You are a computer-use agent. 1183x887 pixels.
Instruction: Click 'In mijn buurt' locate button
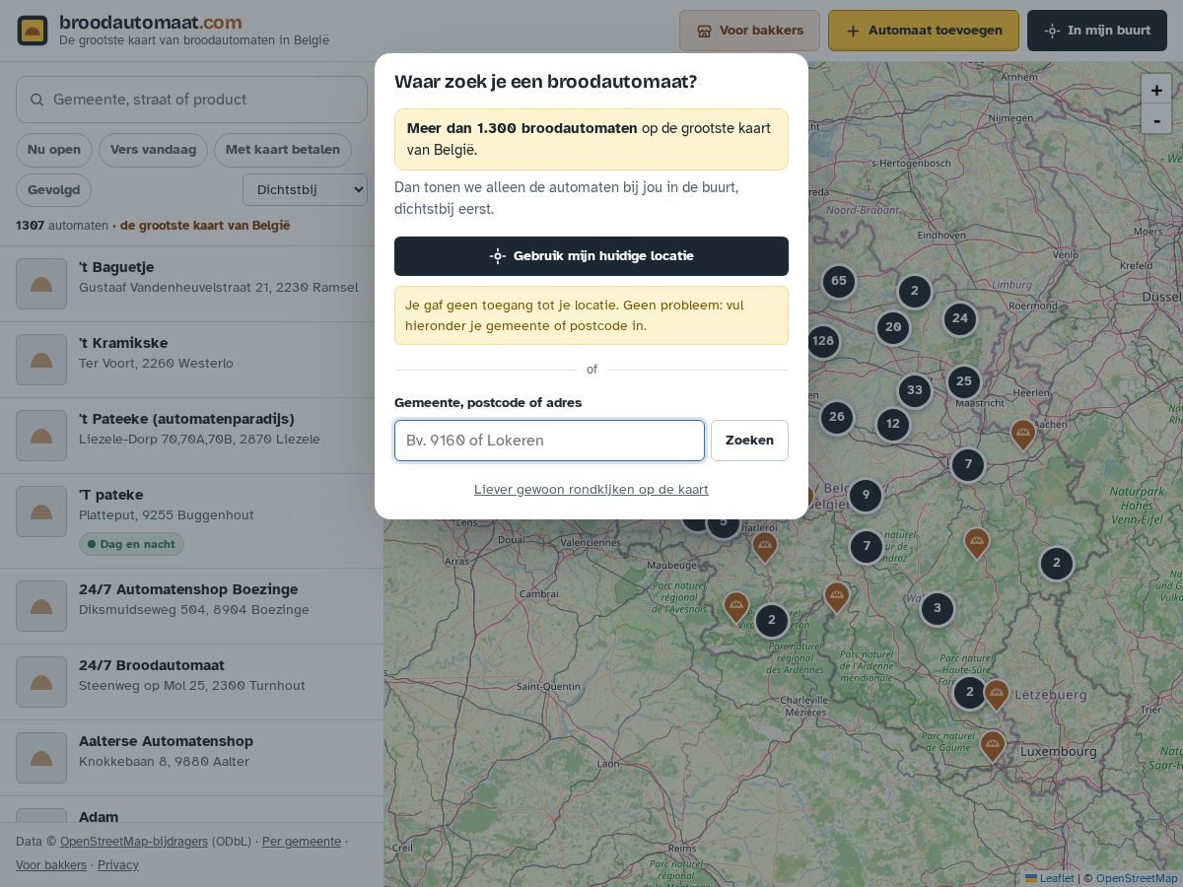click(x=1097, y=31)
